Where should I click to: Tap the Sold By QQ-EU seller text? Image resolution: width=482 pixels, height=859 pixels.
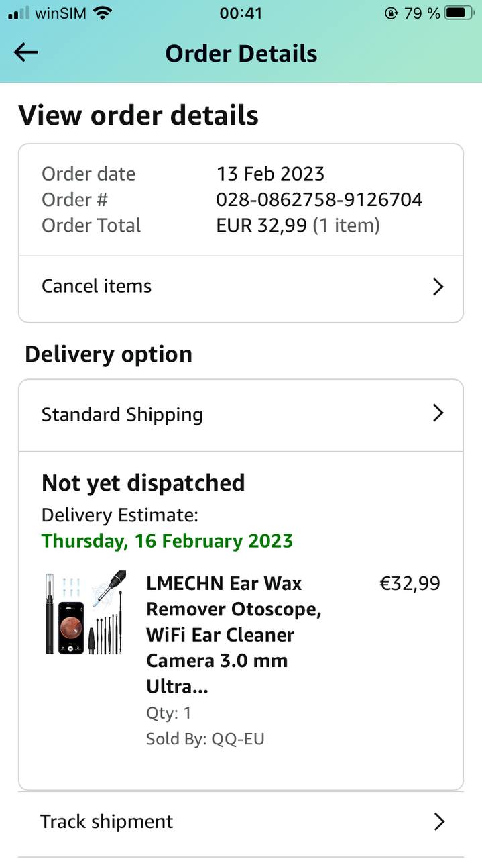(205, 739)
